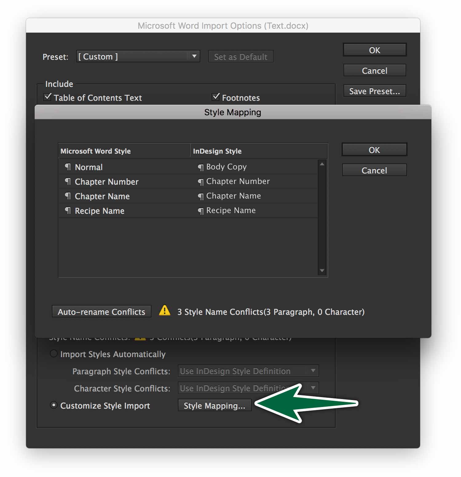
Task: Click paragraph icon of InDesign Recipe Name style
Action: point(201,211)
